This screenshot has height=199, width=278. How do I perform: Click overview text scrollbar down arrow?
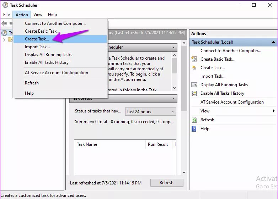pos(174,88)
